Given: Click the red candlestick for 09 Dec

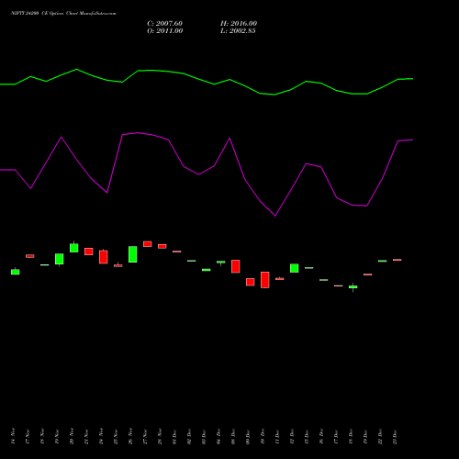Looking at the screenshot, I should pos(251,282).
